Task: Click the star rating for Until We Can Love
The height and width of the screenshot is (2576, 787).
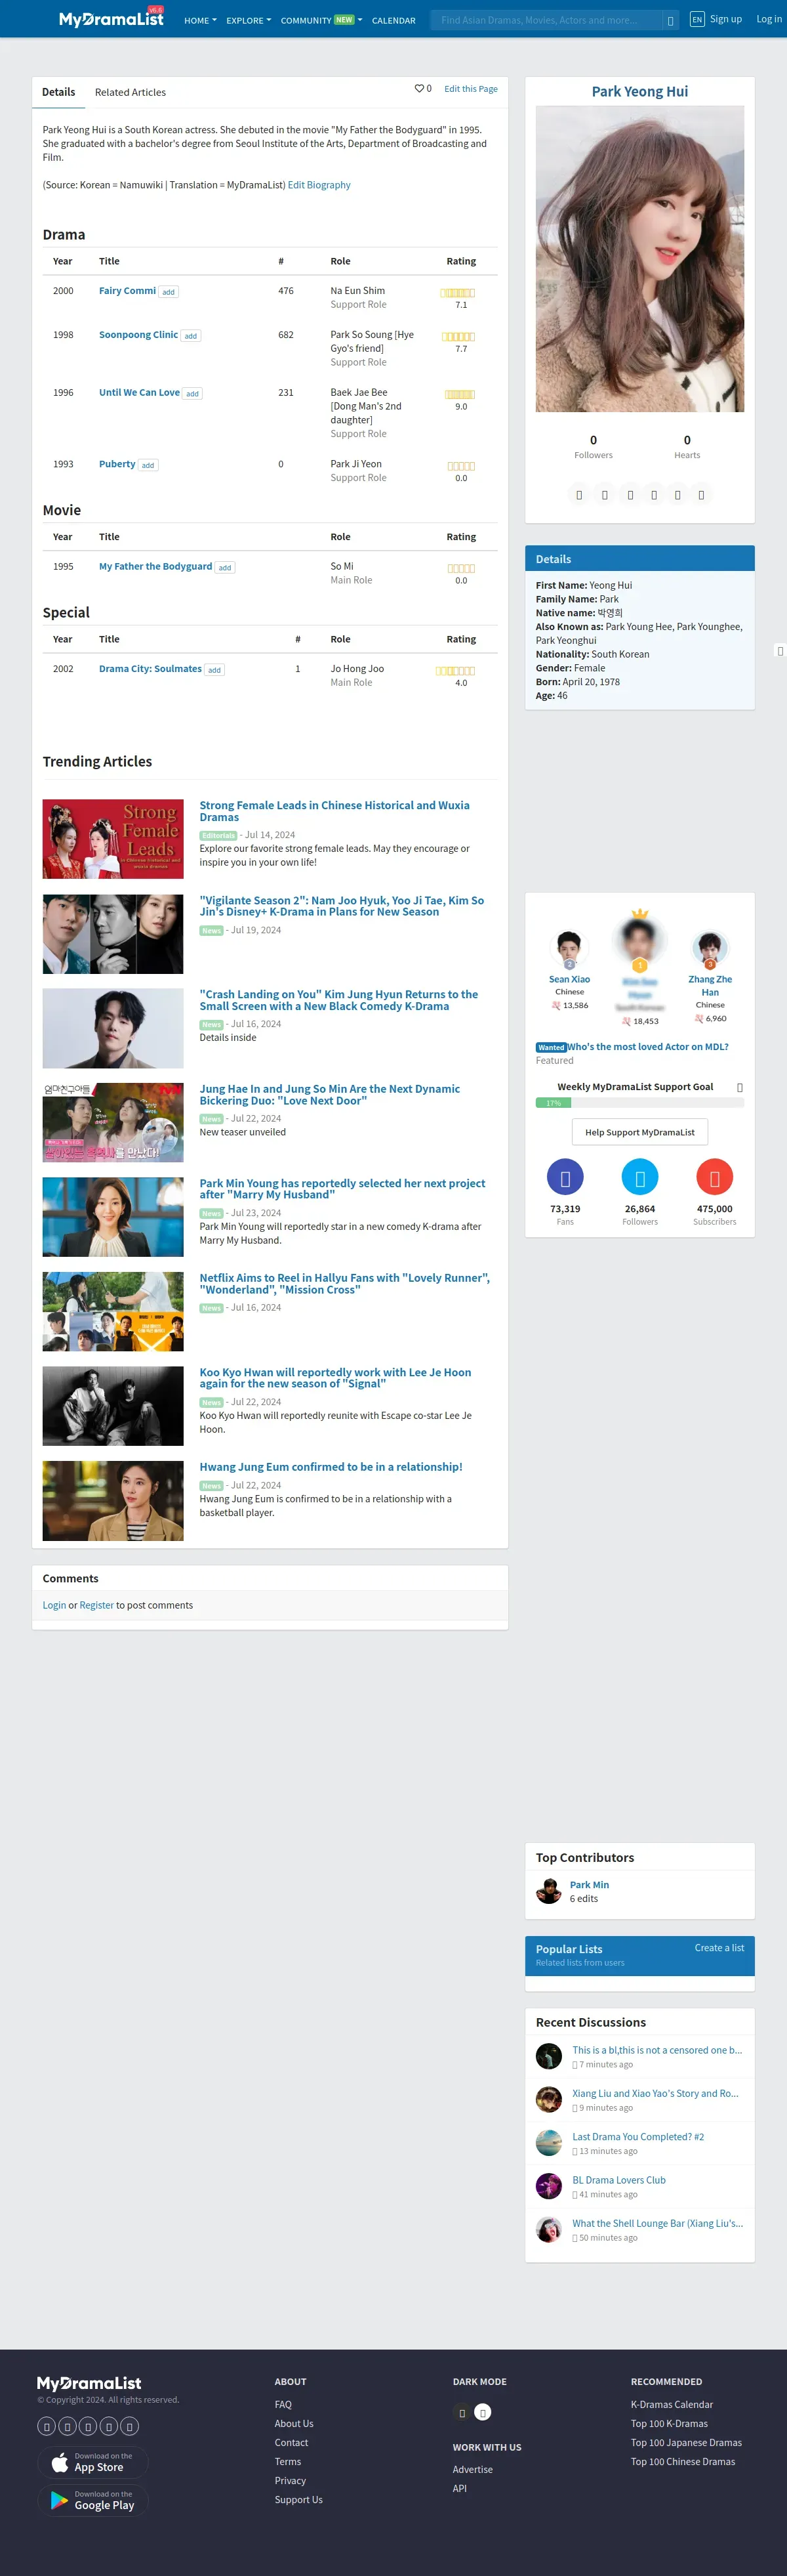Action: (460, 395)
